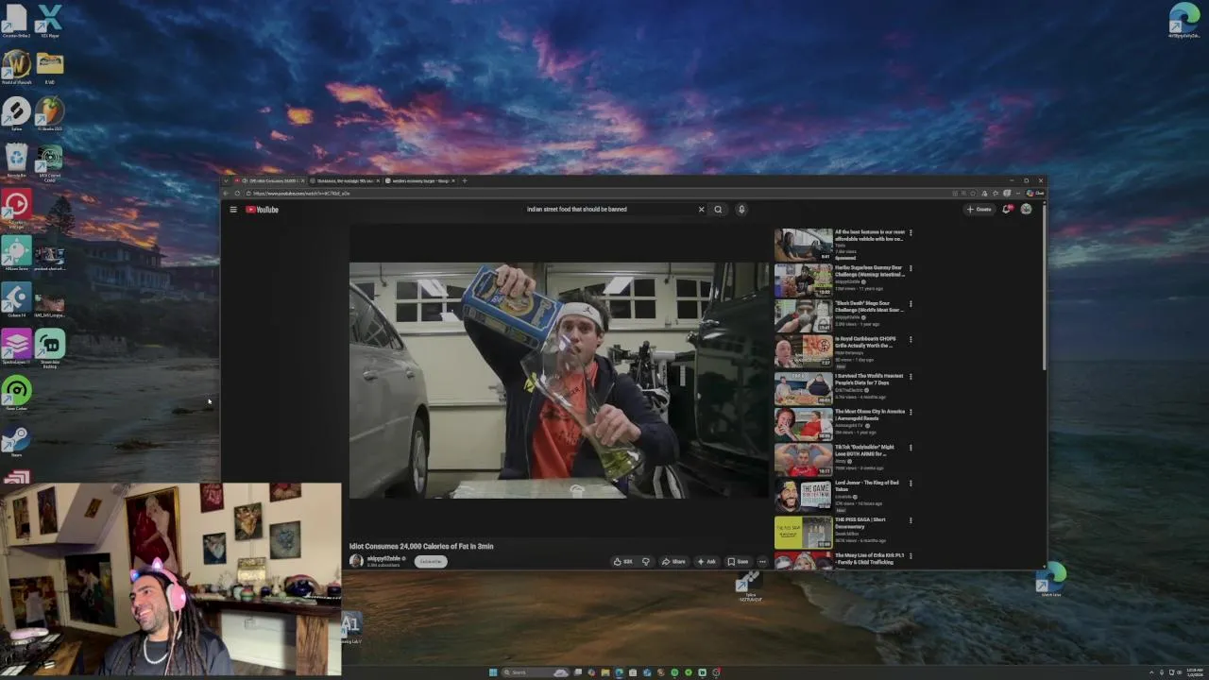This screenshot has width=1209, height=680.
Task: Open a new browser tab
Action: tap(464, 180)
